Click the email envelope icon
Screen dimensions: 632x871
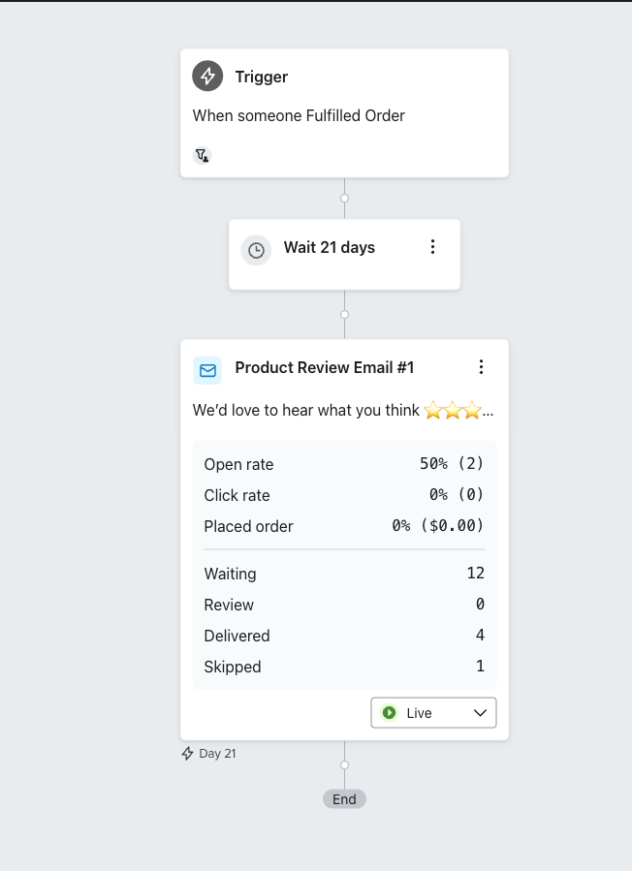tap(207, 370)
